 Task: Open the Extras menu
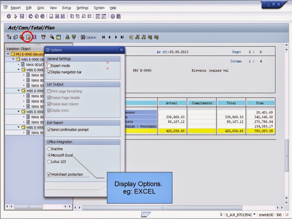click(x=67, y=8)
